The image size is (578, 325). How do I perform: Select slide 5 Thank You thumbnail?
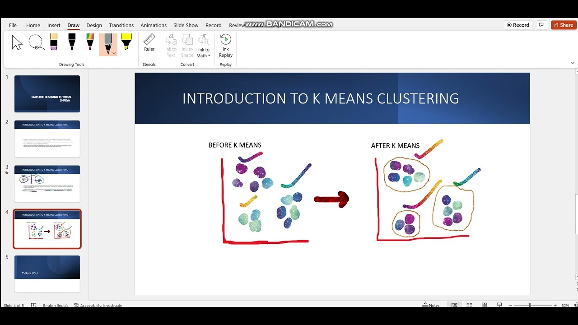point(47,274)
